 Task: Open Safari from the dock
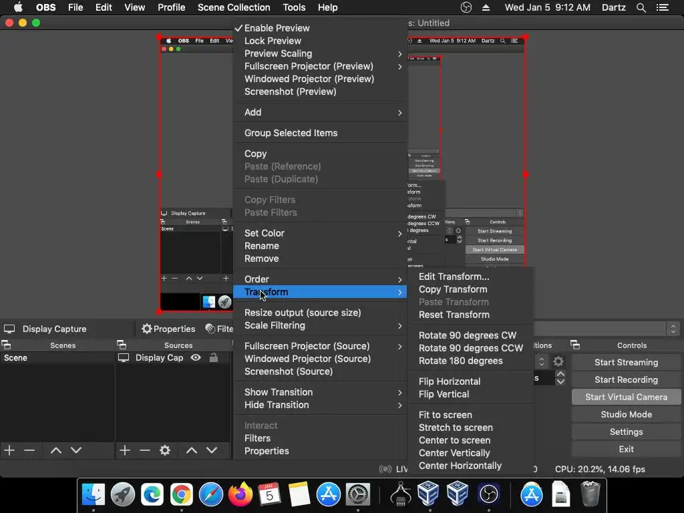(x=210, y=494)
